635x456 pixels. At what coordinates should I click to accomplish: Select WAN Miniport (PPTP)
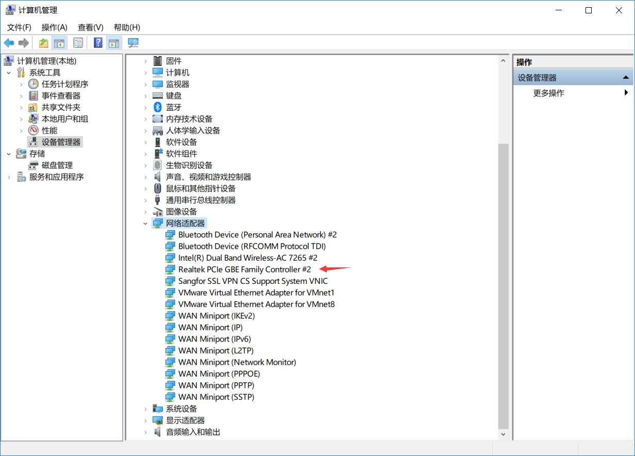(x=216, y=385)
